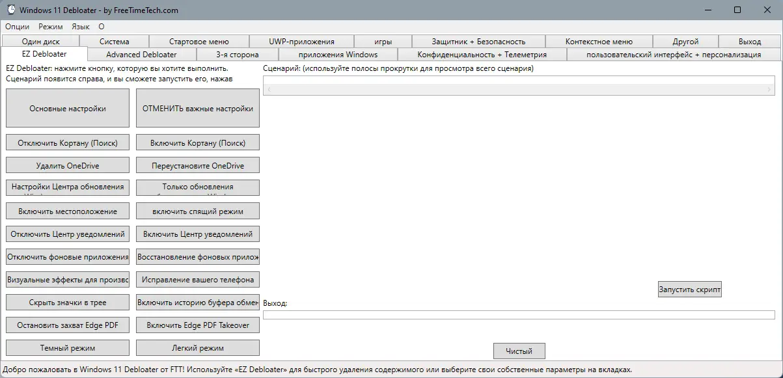This screenshot has width=783, height=378.
Task: Click Включить историю буфера обмена
Action: click(x=198, y=302)
